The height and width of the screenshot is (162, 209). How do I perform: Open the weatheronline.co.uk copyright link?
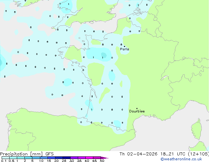point(181,159)
